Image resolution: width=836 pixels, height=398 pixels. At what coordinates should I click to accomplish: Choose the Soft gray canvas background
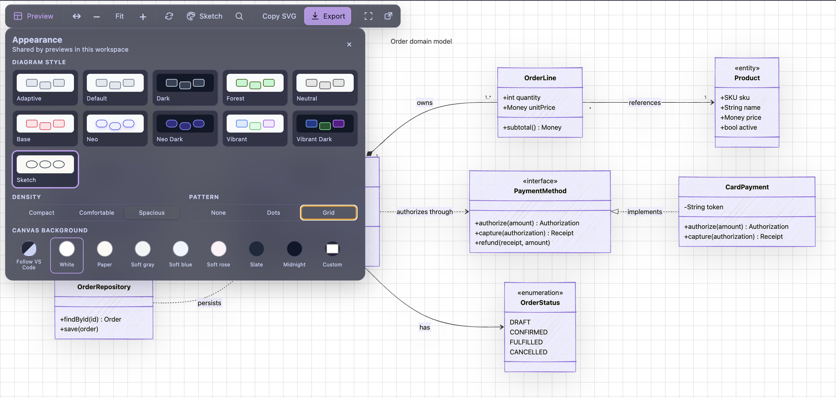point(143,255)
